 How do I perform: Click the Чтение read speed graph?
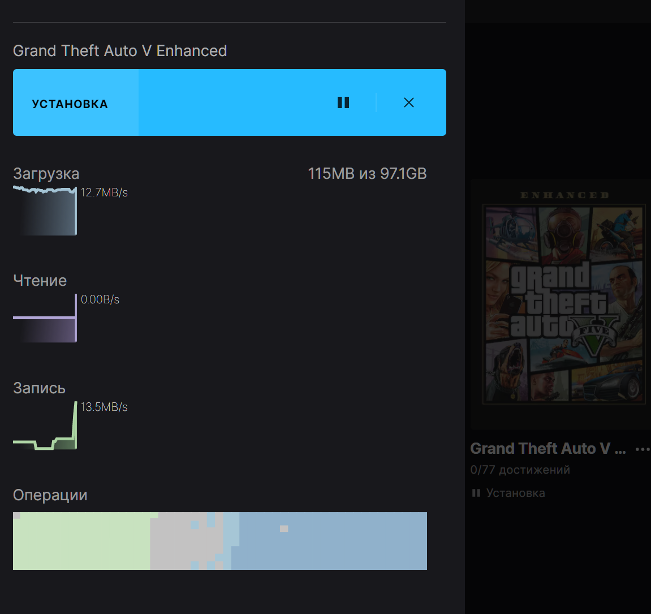point(45,318)
